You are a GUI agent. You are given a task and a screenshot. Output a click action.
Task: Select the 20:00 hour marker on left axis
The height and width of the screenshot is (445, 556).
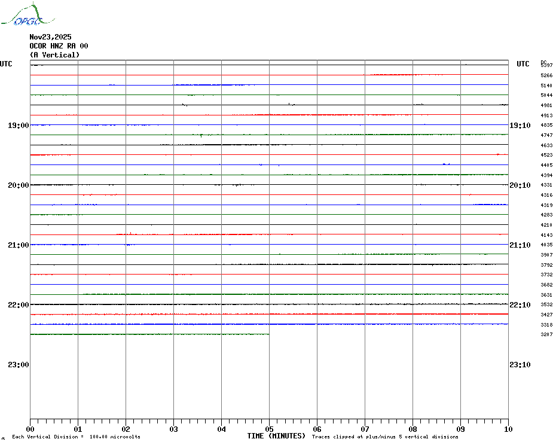pos(19,185)
